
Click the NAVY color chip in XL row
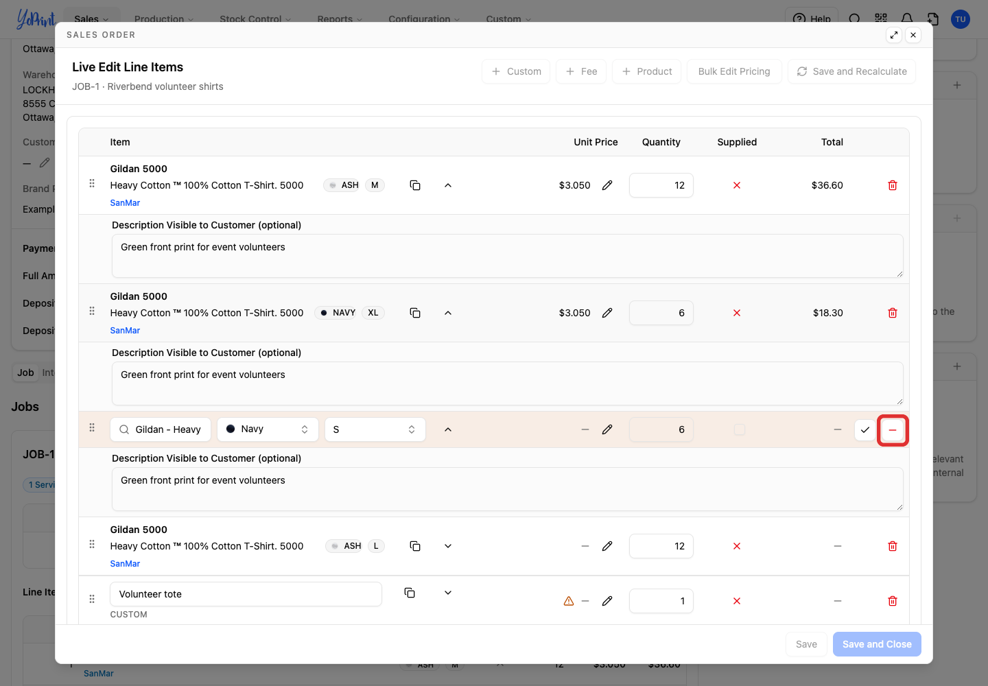click(x=337, y=313)
